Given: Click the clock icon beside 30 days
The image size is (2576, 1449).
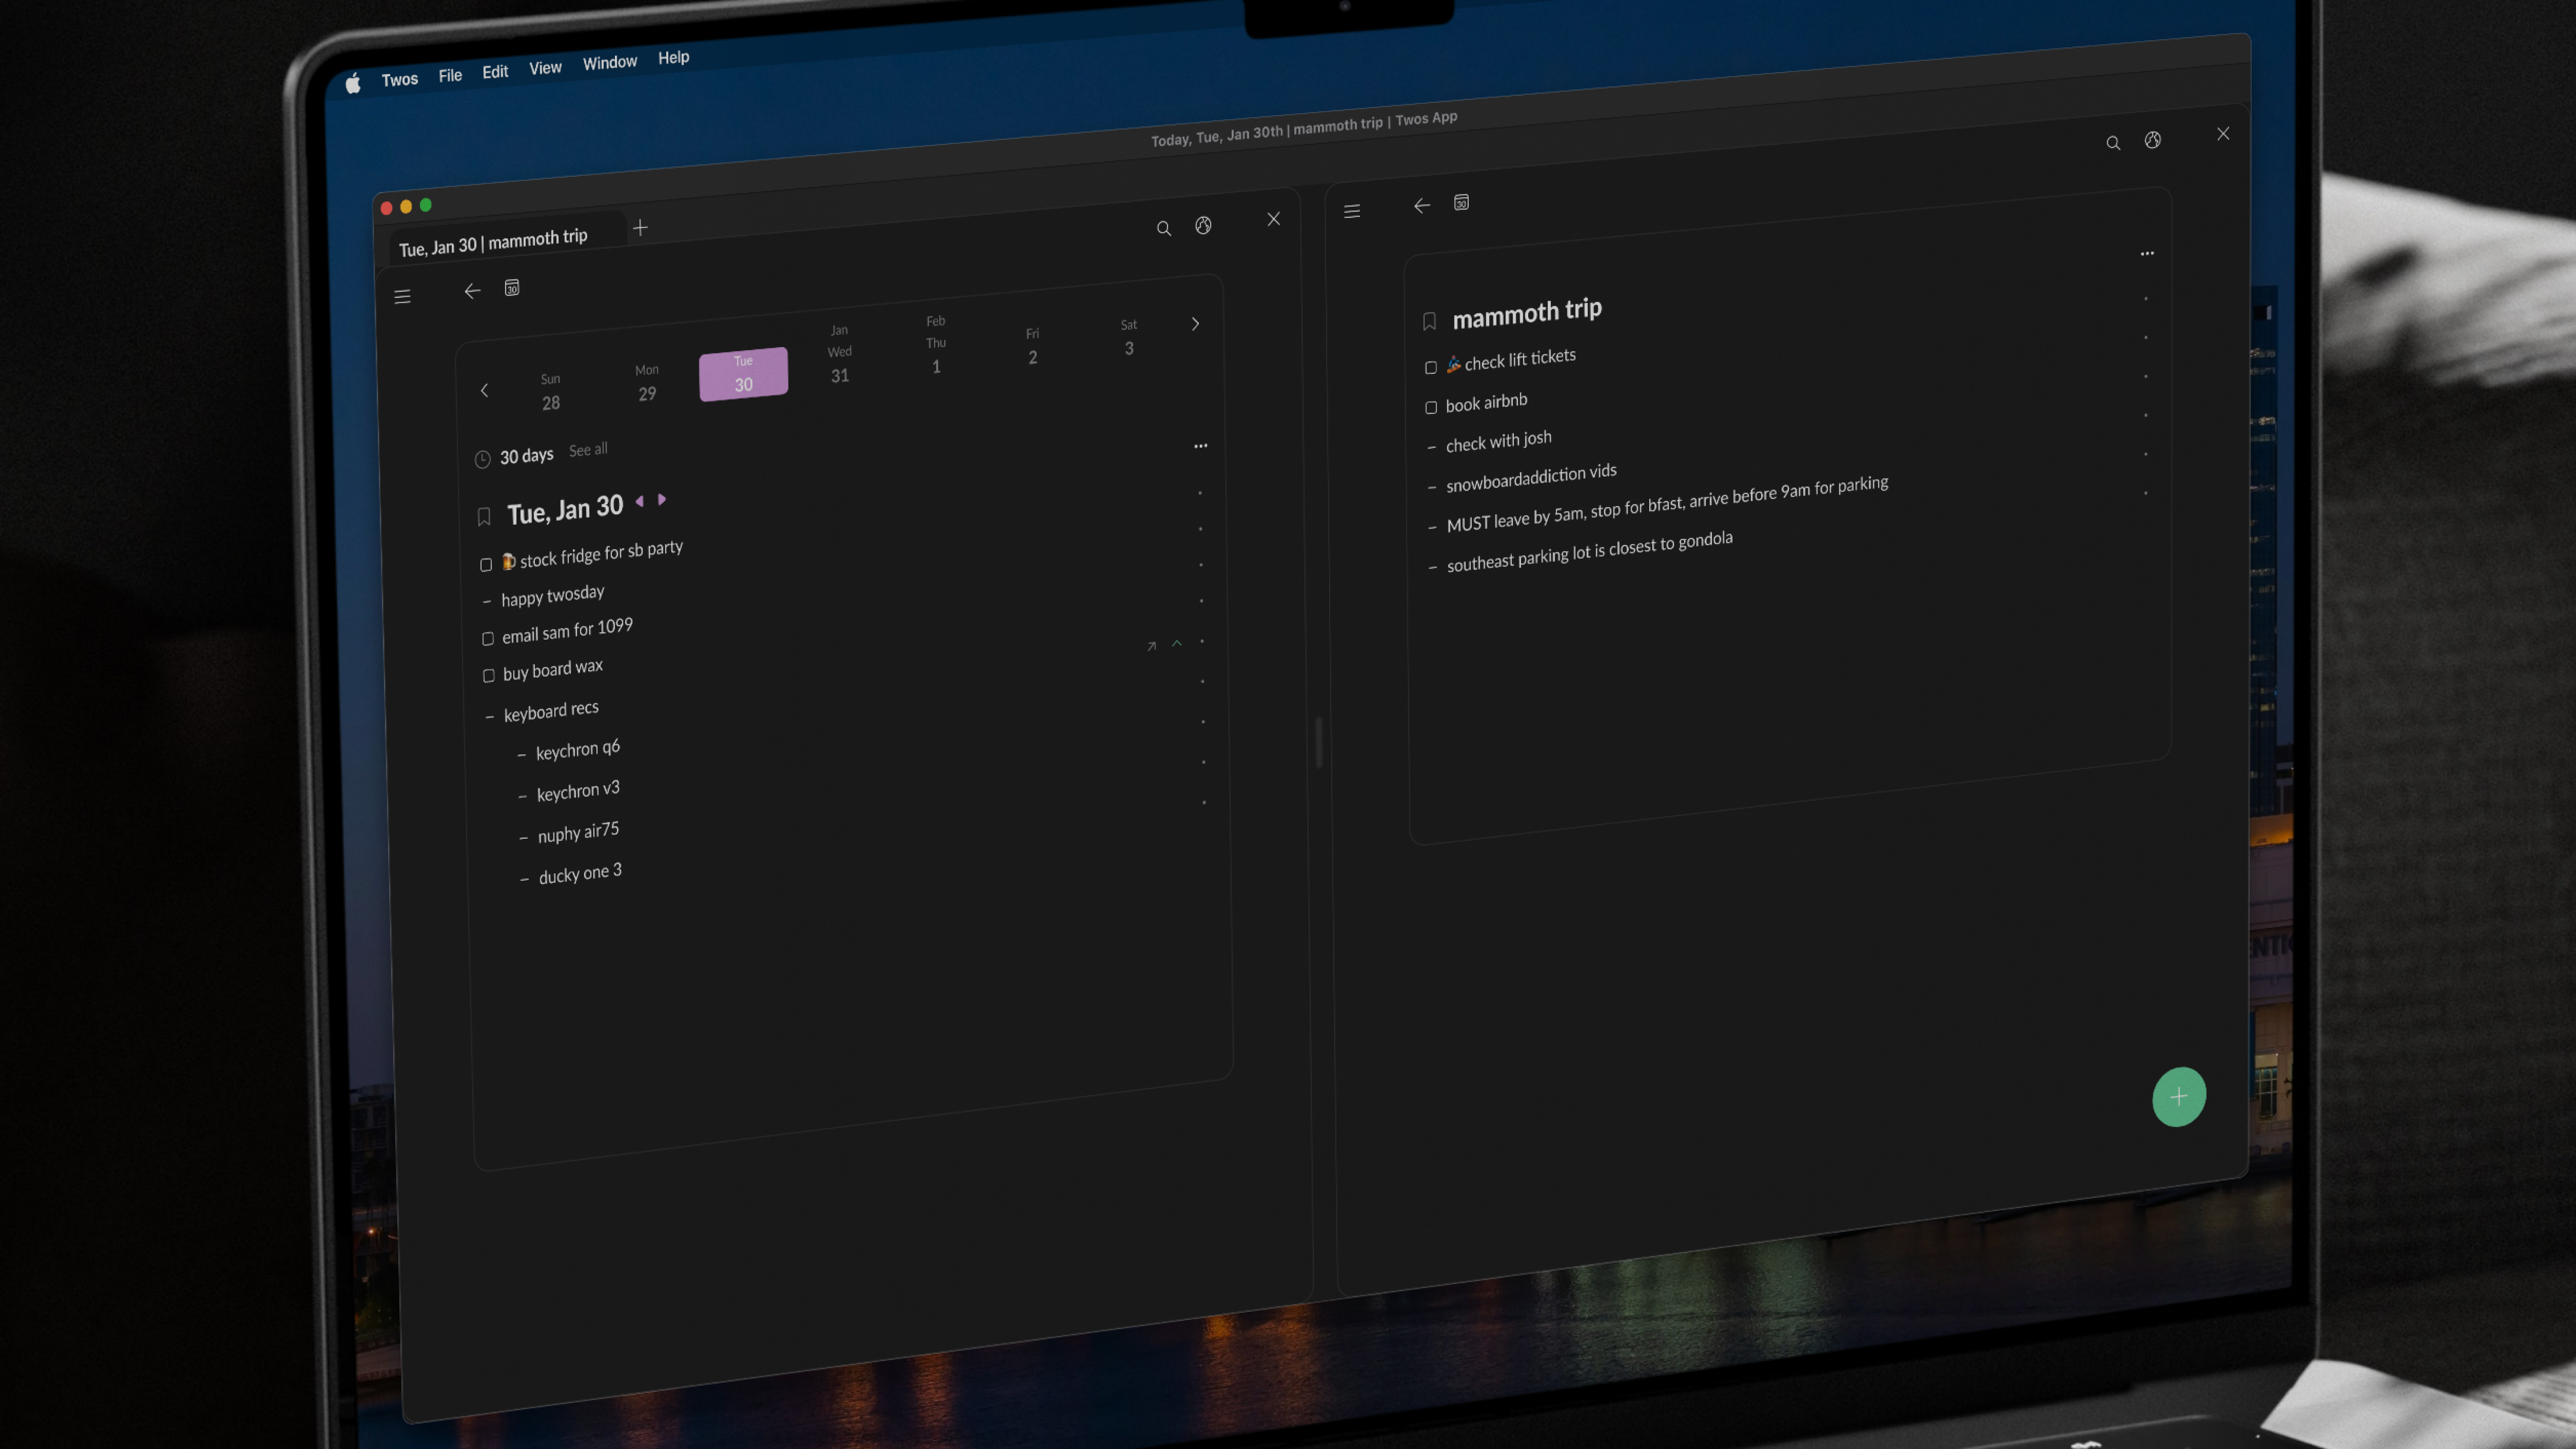Looking at the screenshot, I should click(x=482, y=459).
